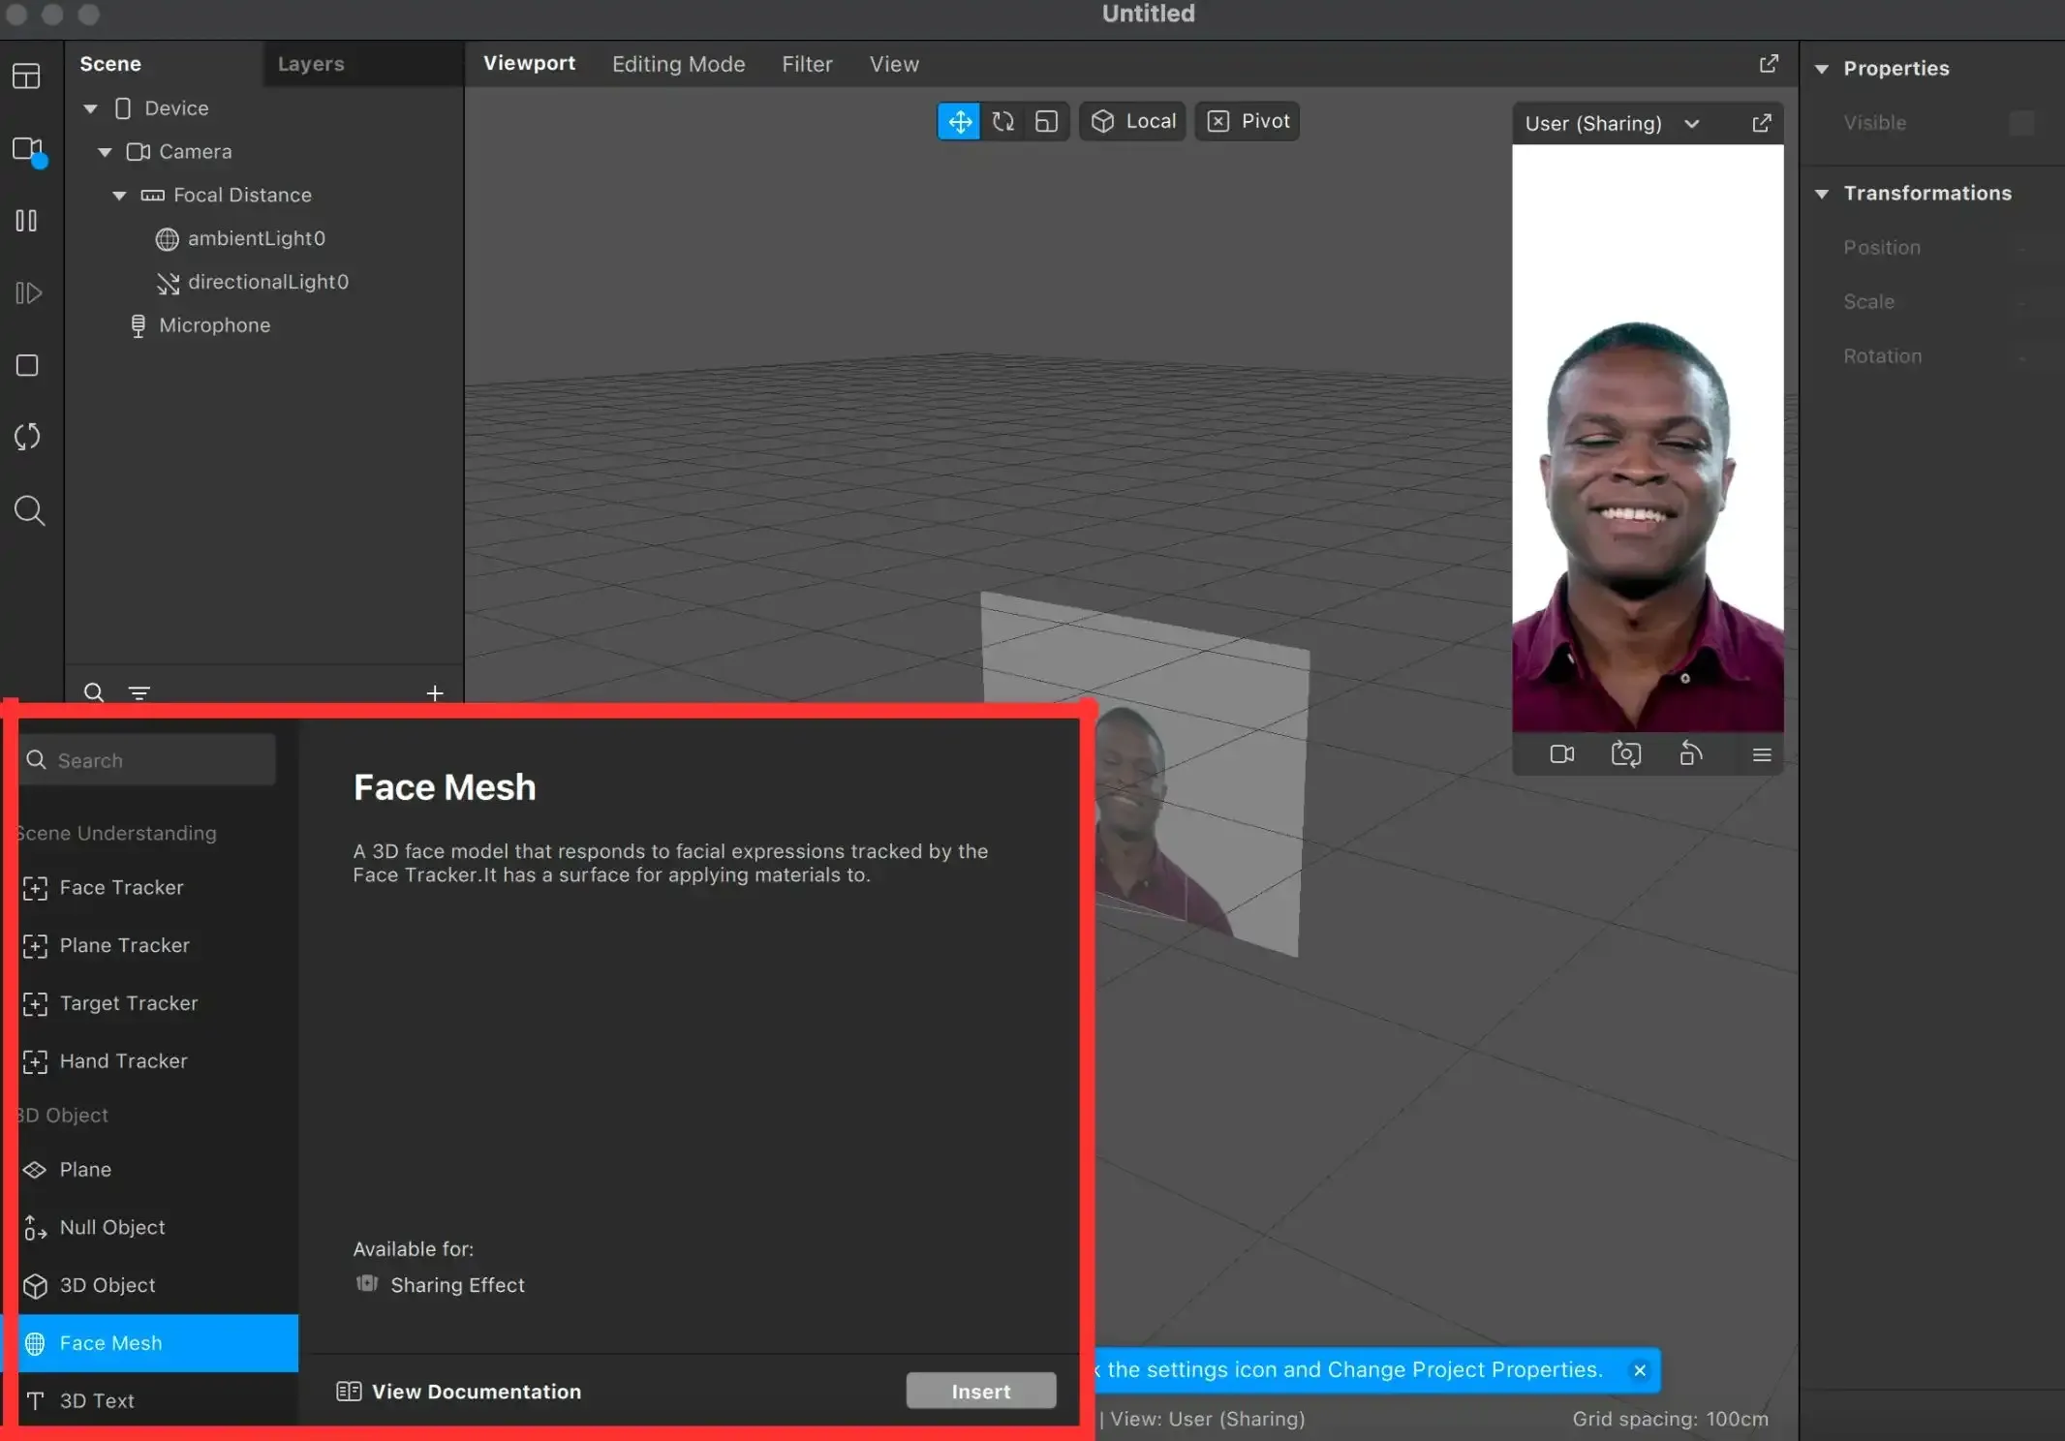Click the Insert button
The width and height of the screenshot is (2065, 1441).
click(x=980, y=1391)
